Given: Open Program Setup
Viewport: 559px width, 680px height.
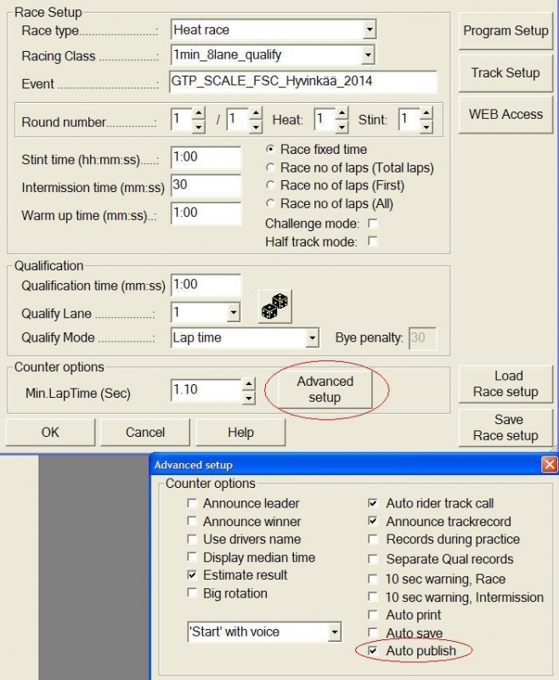Looking at the screenshot, I should click(505, 31).
